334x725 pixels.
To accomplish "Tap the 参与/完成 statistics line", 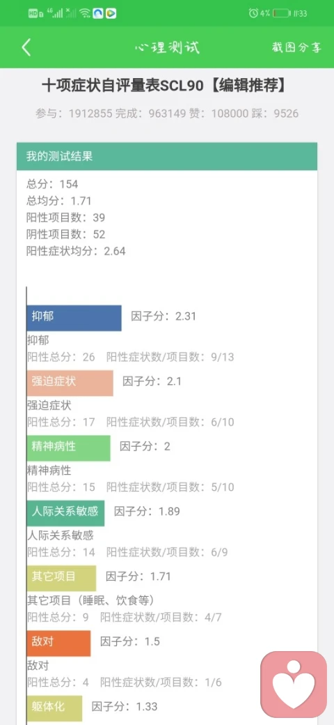I will pyautogui.click(x=167, y=113).
